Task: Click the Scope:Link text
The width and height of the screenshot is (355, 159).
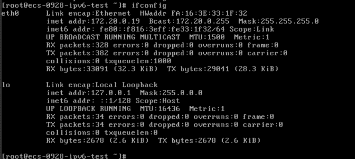Action: (252, 29)
